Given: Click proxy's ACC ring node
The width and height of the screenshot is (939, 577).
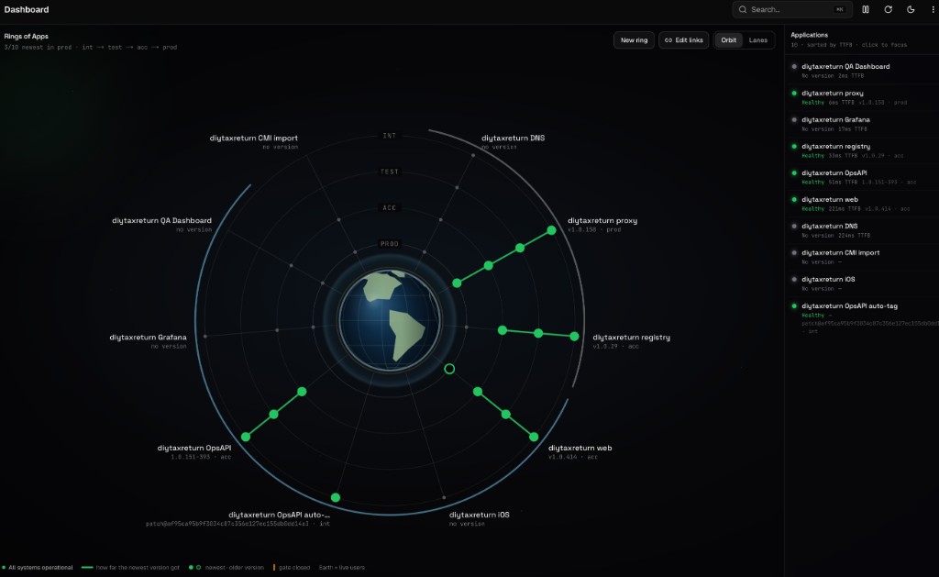Looking at the screenshot, I should (489, 265).
